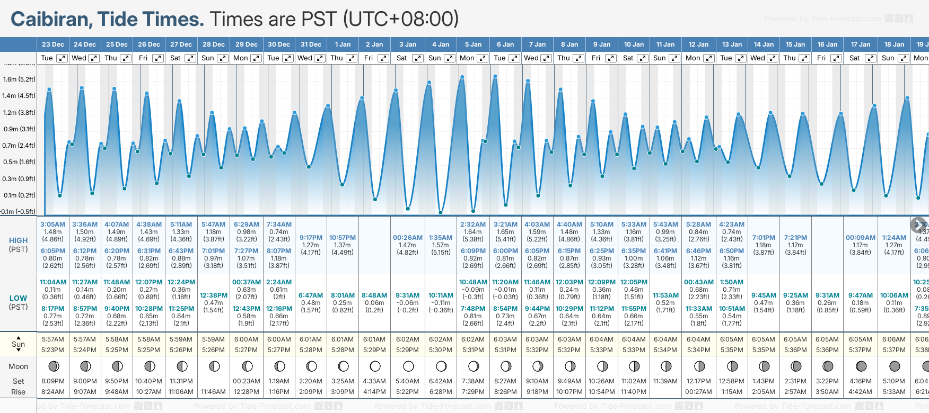Click the 6 Jan high tide peak marker
Screen dimensions: 929x413
pyautogui.click(x=495, y=77)
